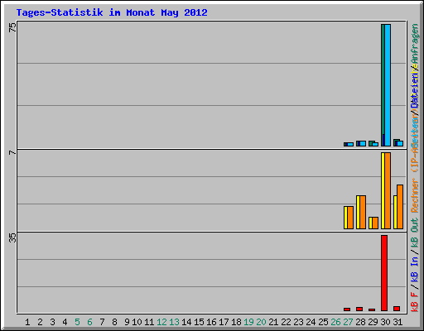
Task: Click the tall orange bar for day 30
Action: [x=388, y=190]
